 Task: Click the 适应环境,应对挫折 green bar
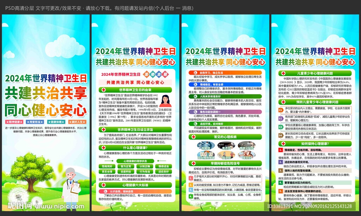pos(225,124)
